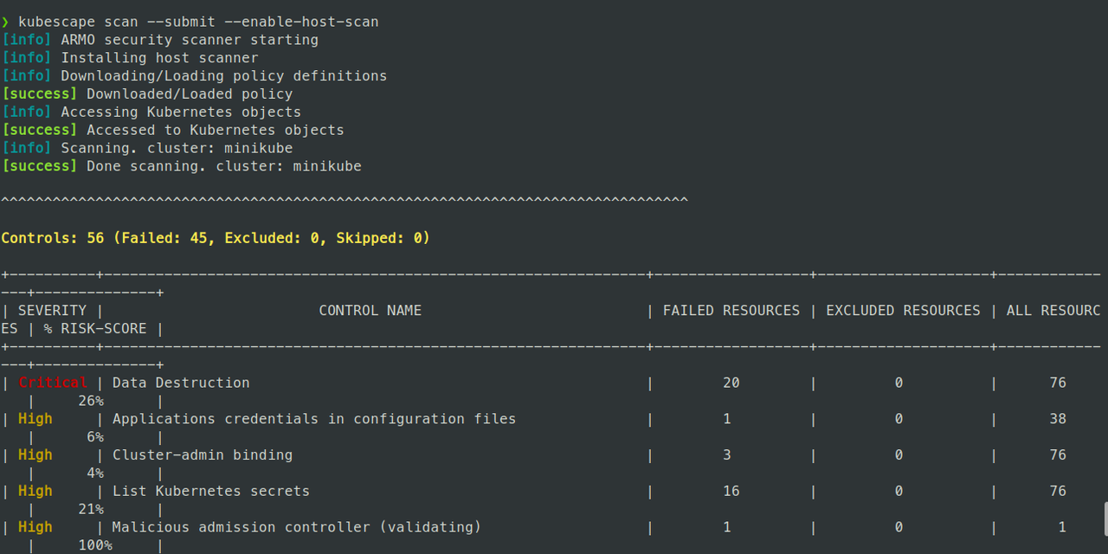Click 'Accessing Kubernetes objects' log line
This screenshot has width=1108, height=554.
click(x=151, y=113)
